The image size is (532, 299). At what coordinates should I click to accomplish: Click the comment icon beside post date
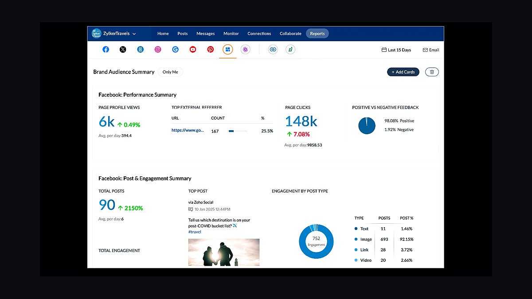[x=191, y=209]
